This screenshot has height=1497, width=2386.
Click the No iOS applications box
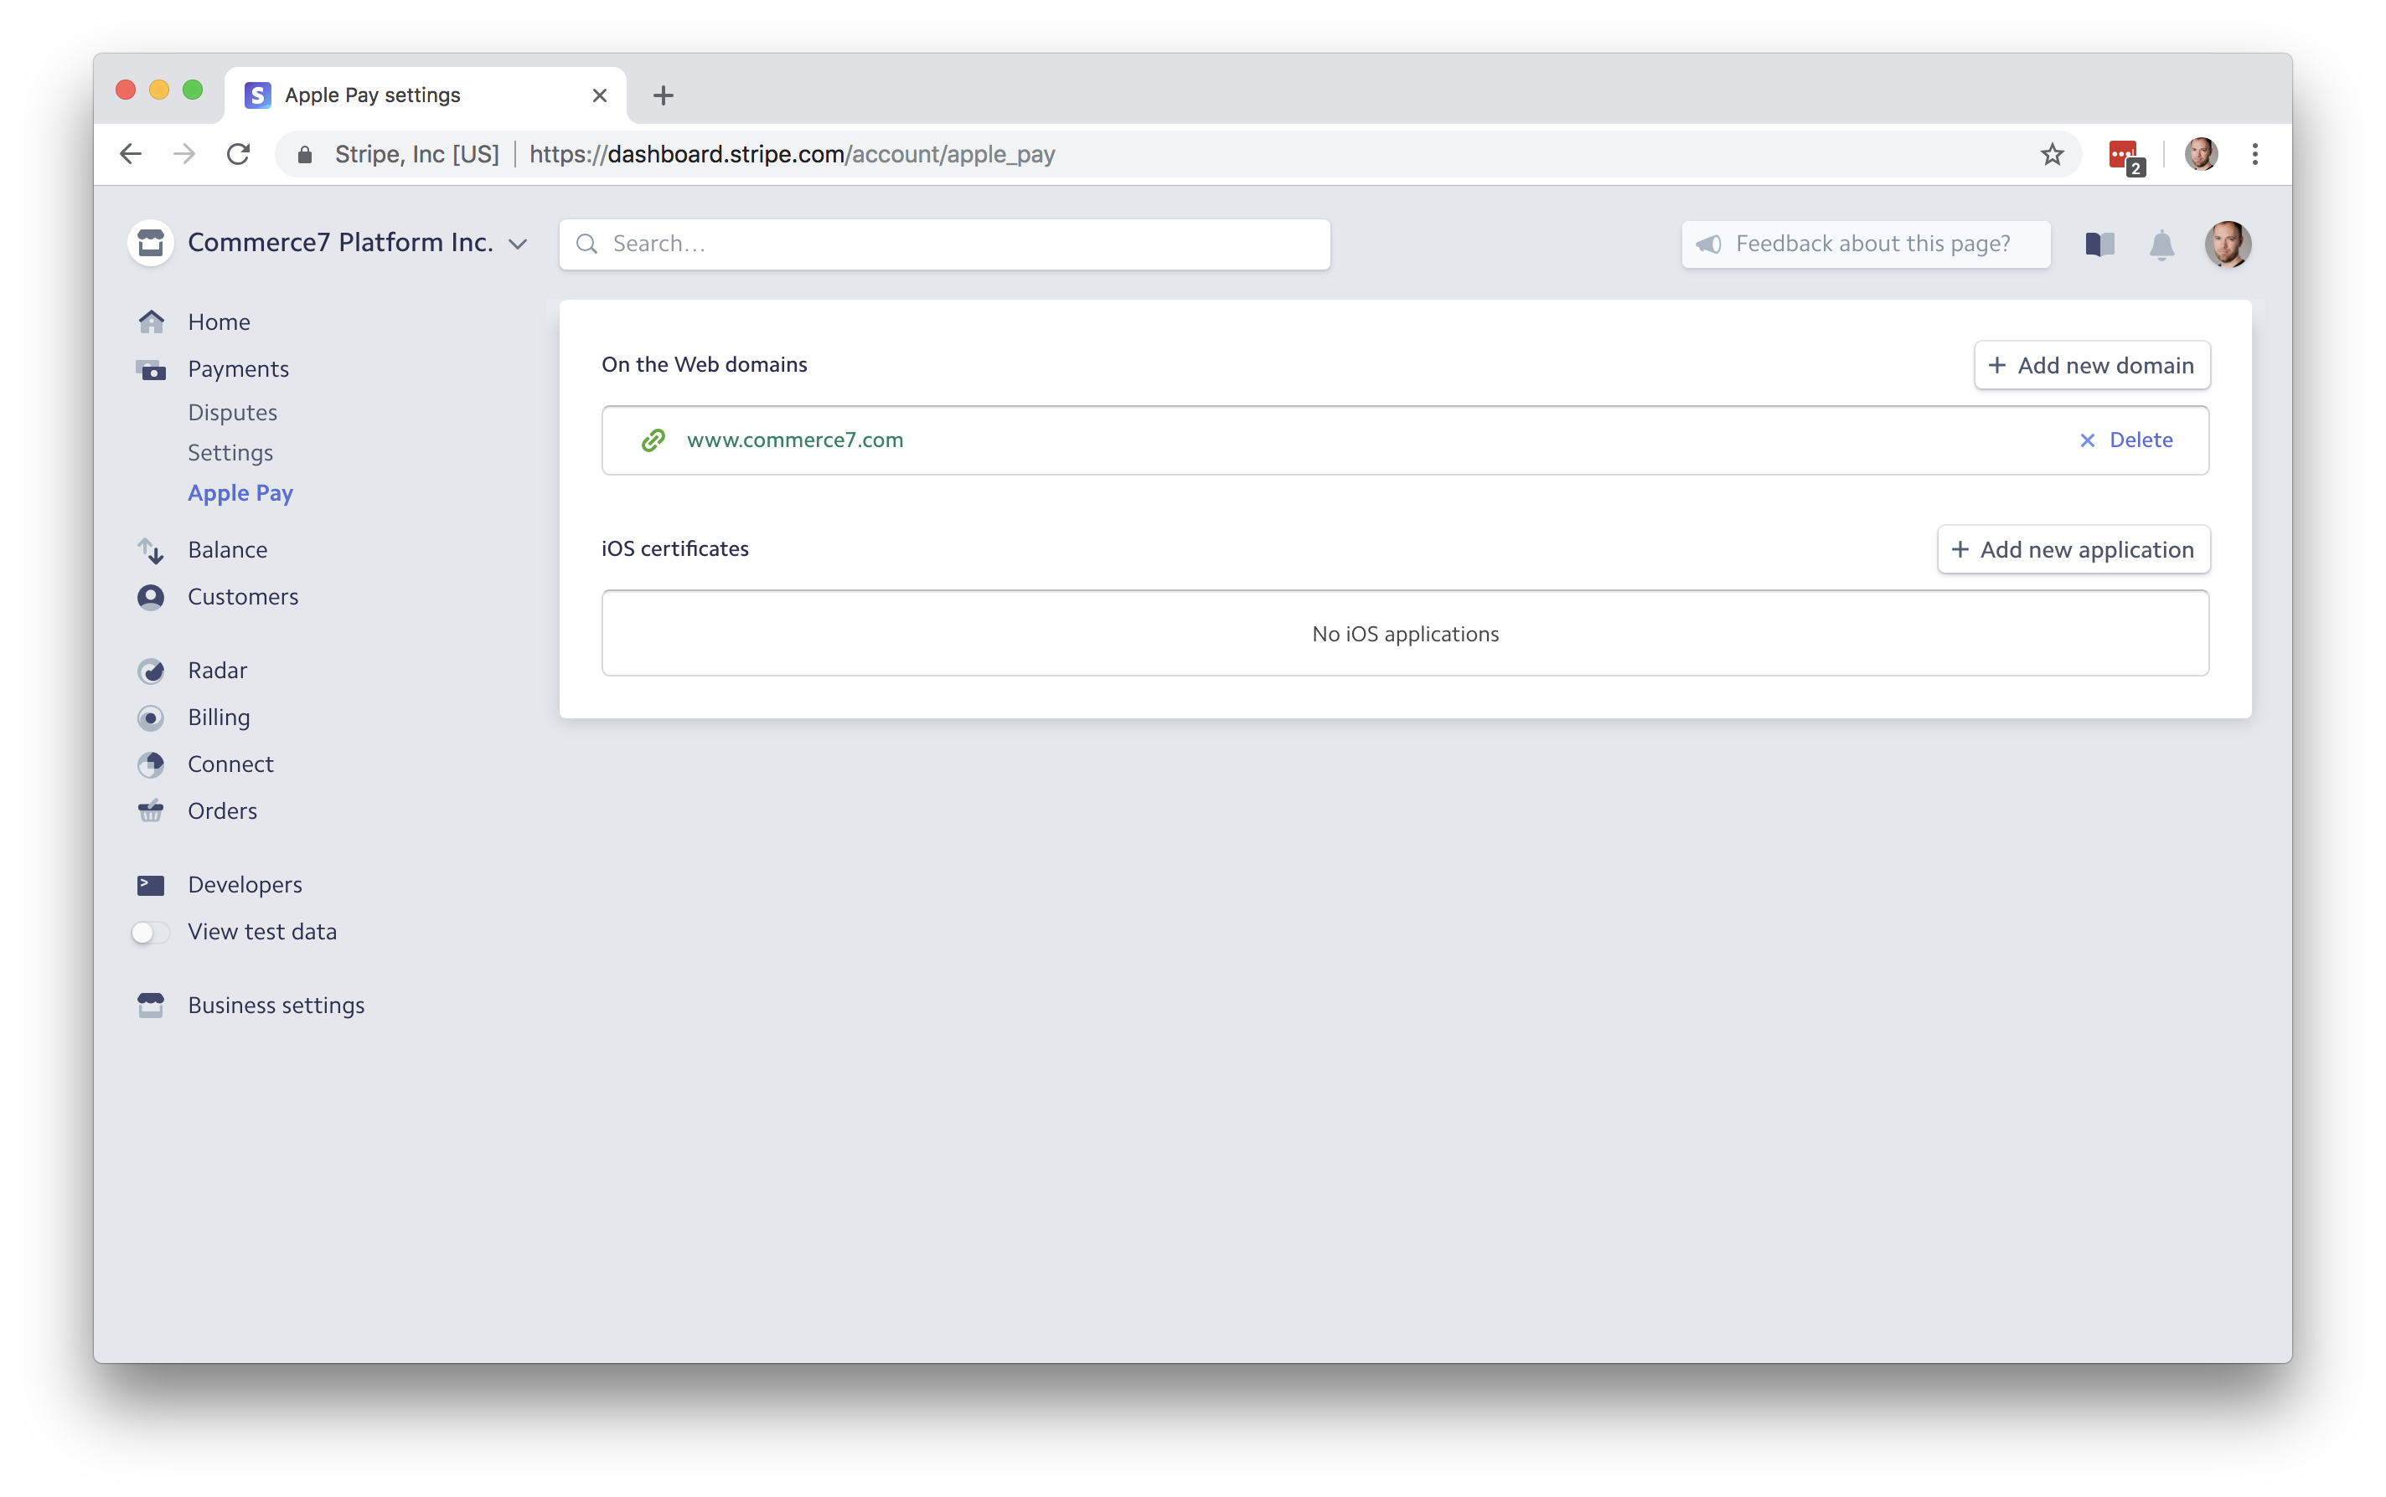[x=1404, y=634]
